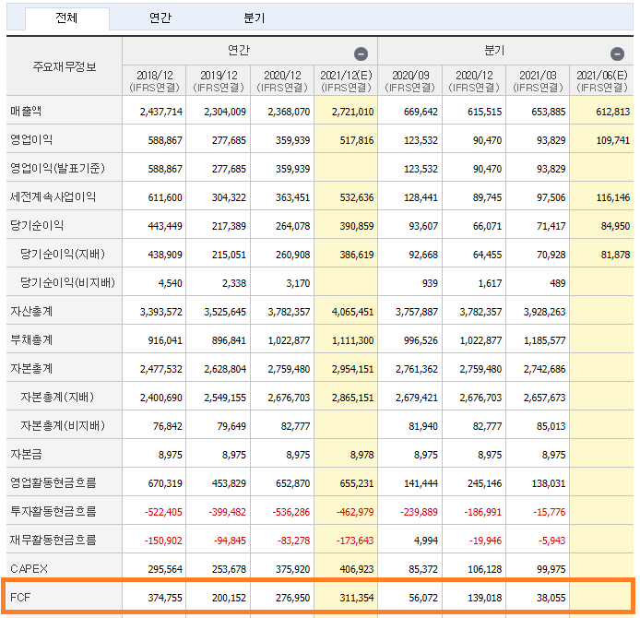Click the 2019/12 annual column header
Image resolution: width=640 pixels, height=618 pixels.
pos(219,81)
